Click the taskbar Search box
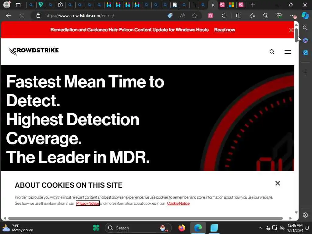The height and width of the screenshot is (234, 312). pyautogui.click(x=138, y=228)
